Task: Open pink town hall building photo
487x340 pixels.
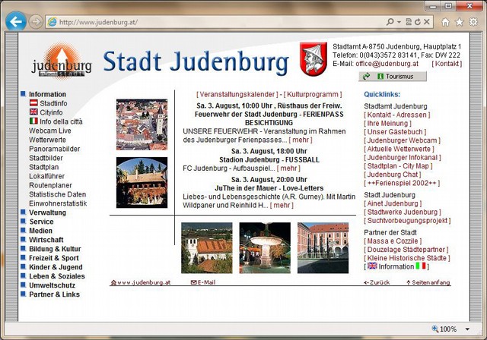Action: coord(323,247)
